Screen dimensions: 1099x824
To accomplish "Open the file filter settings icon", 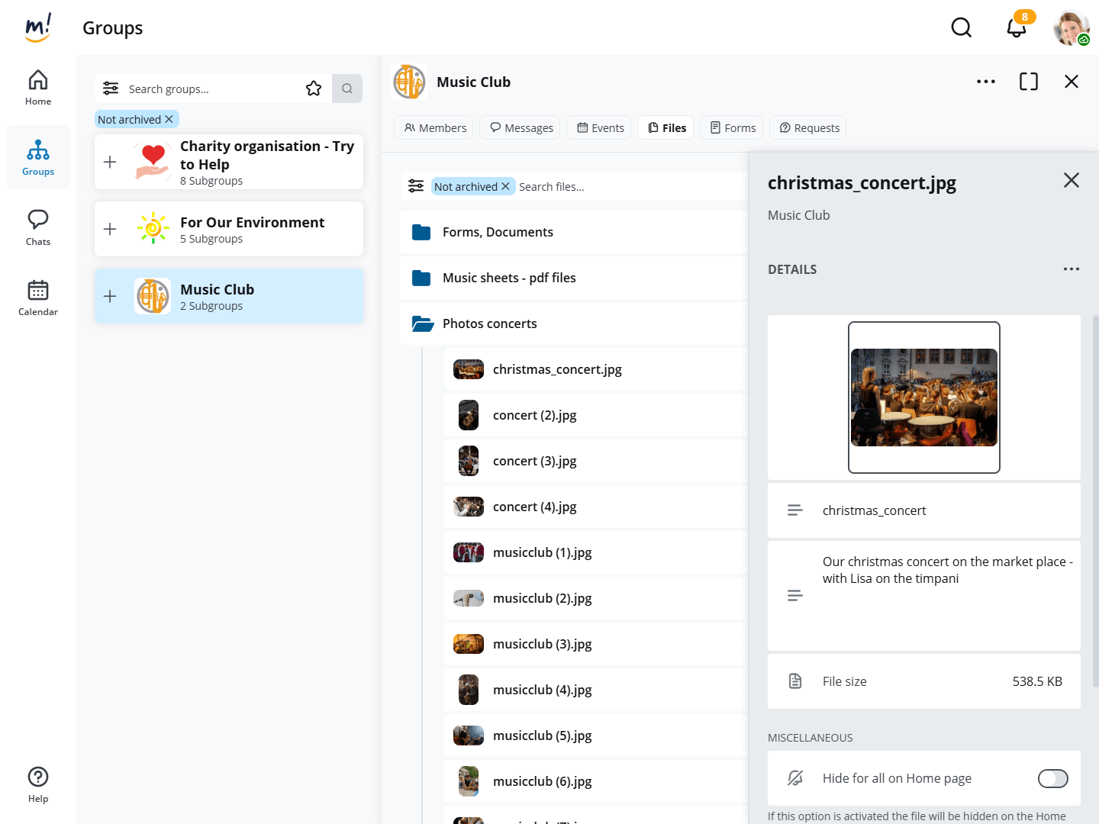I will (x=416, y=186).
